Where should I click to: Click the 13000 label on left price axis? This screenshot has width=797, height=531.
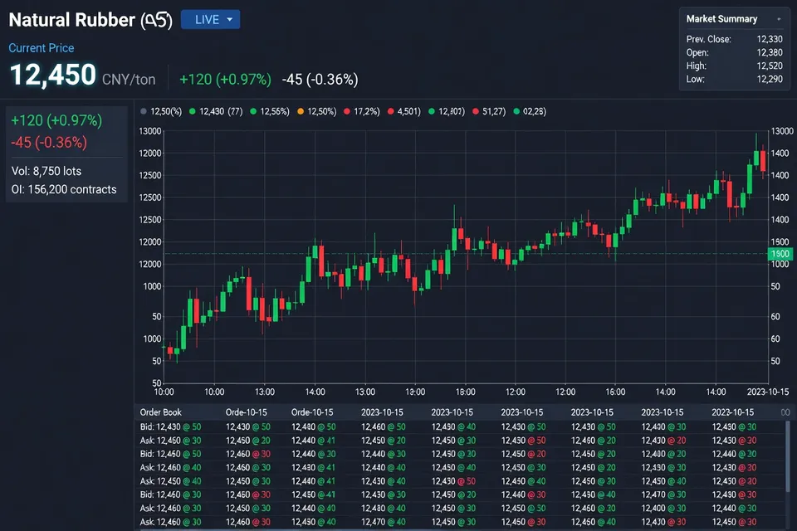[150, 131]
